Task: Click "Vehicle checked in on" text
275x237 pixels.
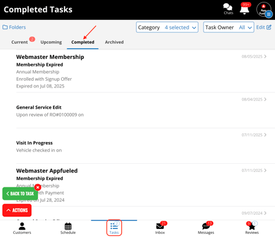Action: [x=39, y=150]
